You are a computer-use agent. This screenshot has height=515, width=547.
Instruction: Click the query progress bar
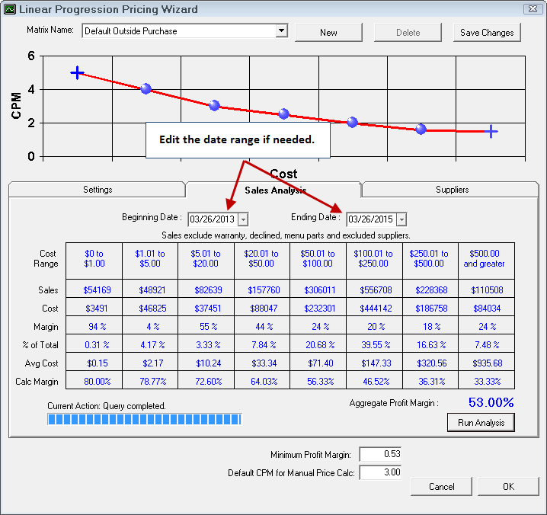click(x=144, y=419)
